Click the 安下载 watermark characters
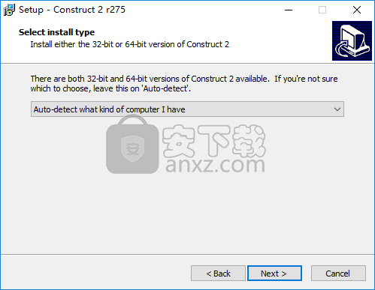Viewport: 375px width, 290px height. coord(214,141)
